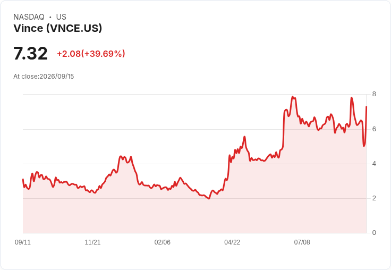This screenshot has width=391, height=270.
Task: Click the NASDAQ exchange label
Action: (x=29, y=17)
